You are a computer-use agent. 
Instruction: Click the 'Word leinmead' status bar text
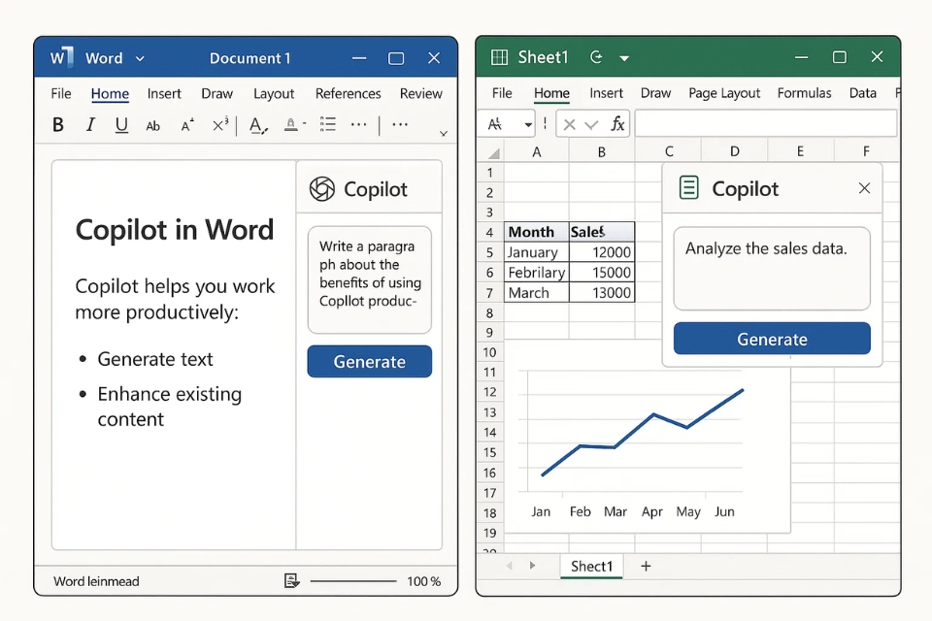click(96, 581)
